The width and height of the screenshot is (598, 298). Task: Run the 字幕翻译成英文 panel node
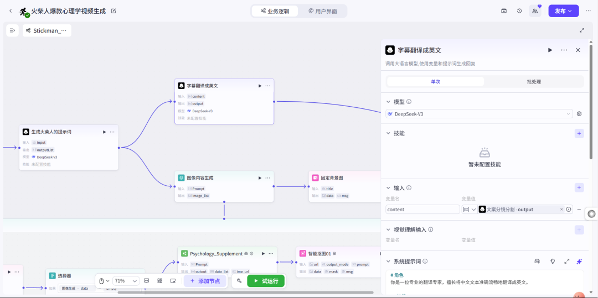550,50
